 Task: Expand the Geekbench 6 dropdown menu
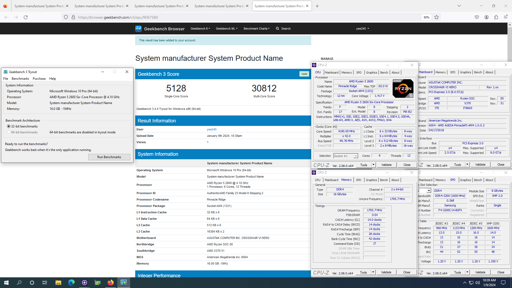(200, 29)
